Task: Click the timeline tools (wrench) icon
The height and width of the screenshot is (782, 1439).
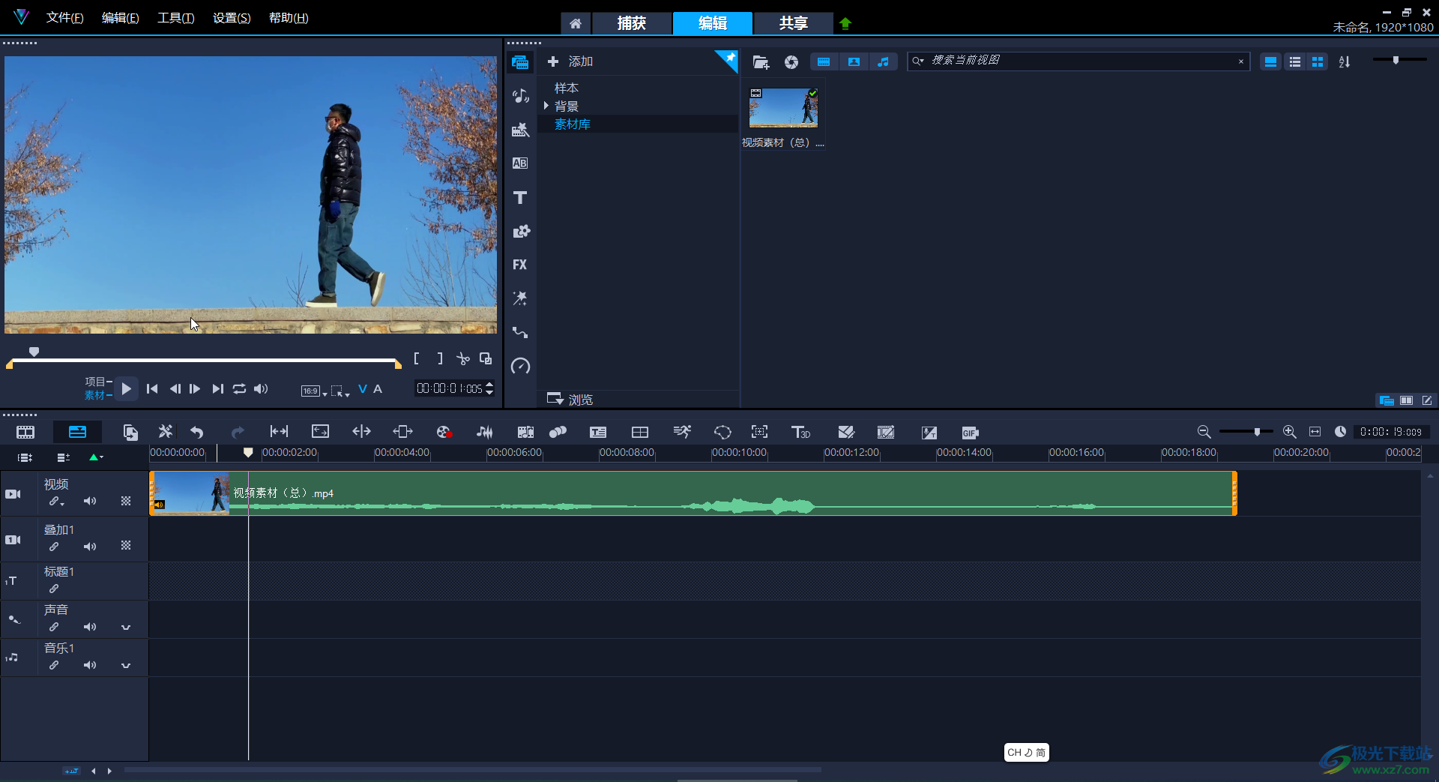Action: point(166,432)
